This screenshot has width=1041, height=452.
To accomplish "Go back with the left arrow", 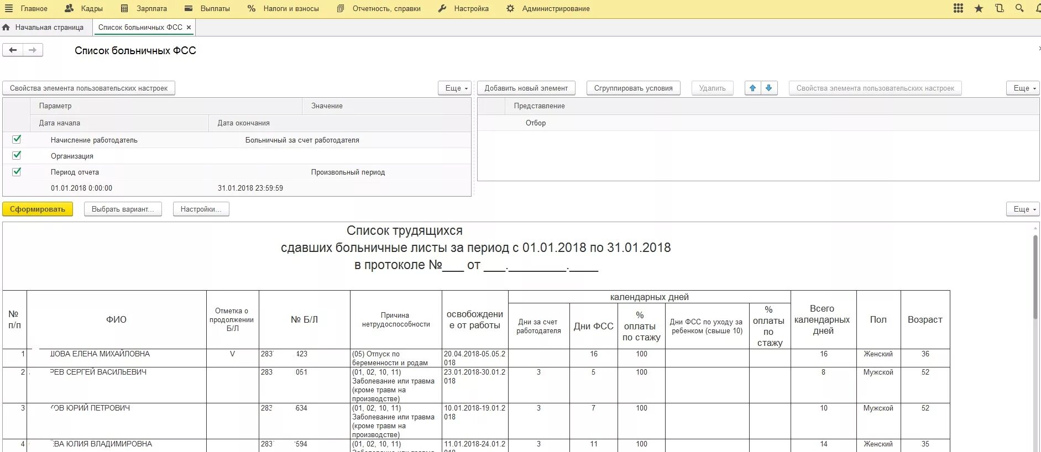I will (13, 50).
